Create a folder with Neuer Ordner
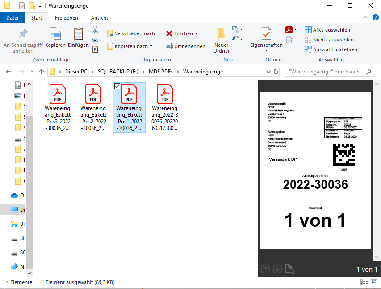The image size is (381, 289). [x=221, y=40]
